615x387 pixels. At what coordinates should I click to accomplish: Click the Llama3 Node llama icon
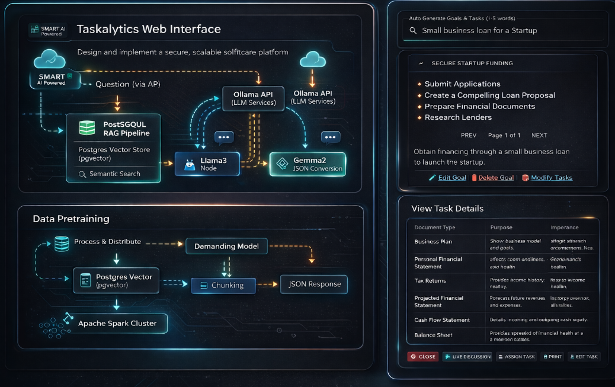point(190,164)
